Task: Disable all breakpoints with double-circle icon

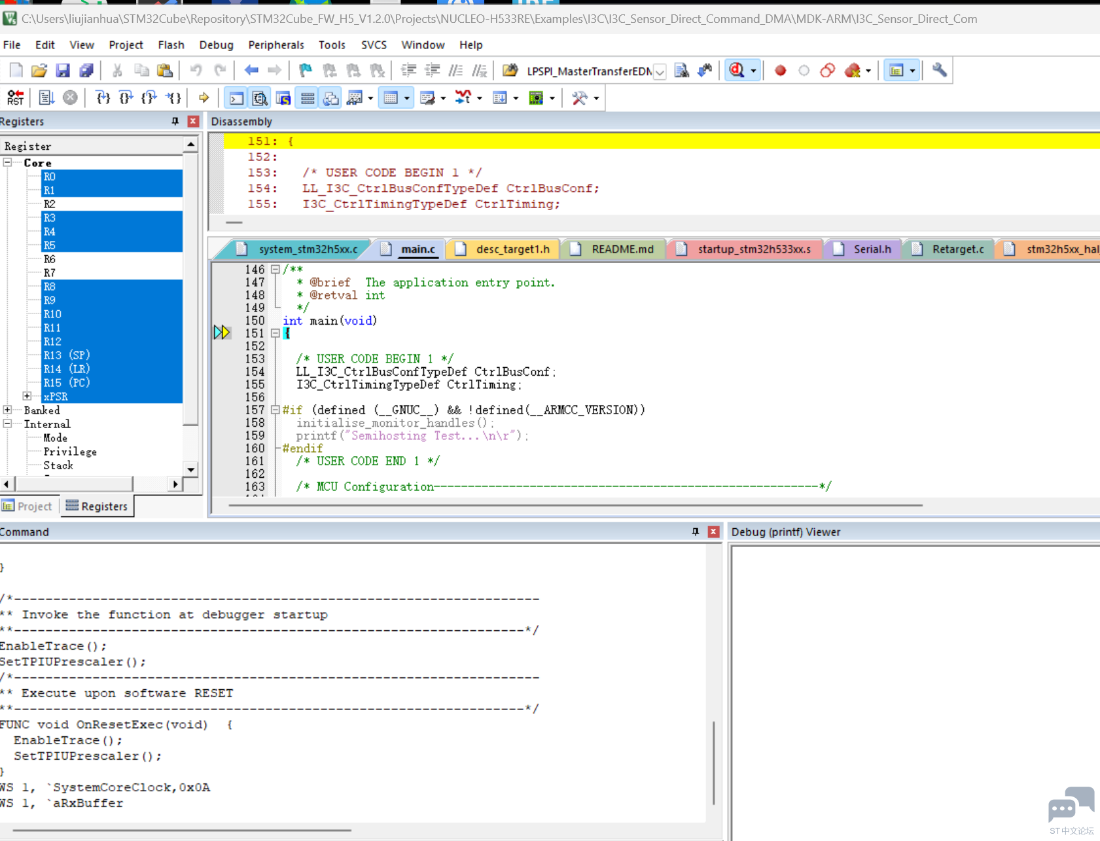Action: pos(827,70)
